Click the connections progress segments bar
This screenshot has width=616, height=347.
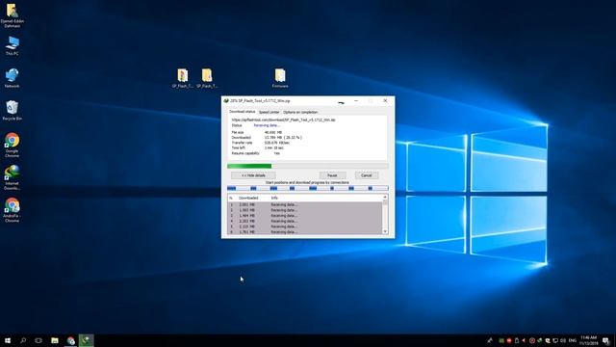point(308,189)
